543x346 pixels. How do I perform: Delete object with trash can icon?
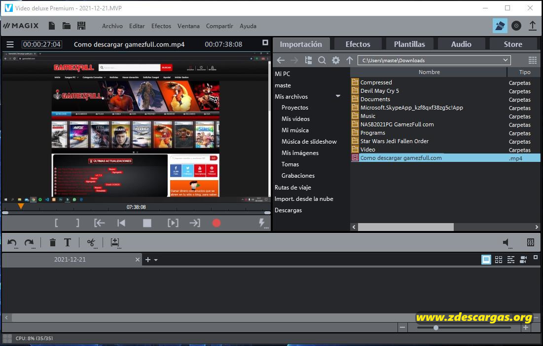[x=53, y=242]
